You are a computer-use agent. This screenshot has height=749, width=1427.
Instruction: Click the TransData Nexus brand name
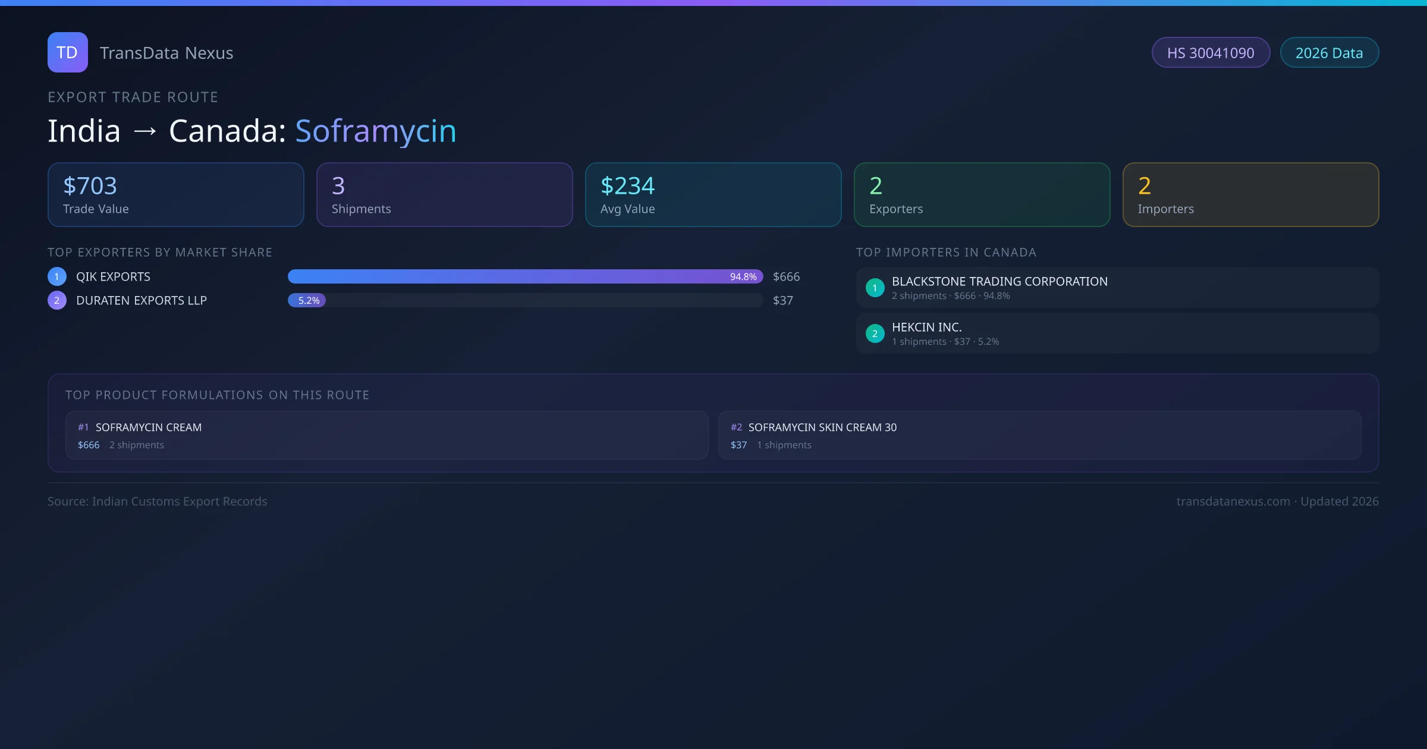tap(166, 53)
